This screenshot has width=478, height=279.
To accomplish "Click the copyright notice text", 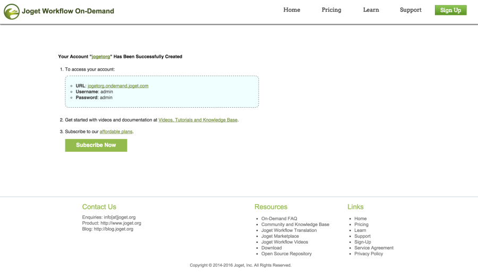I will [241, 265].
